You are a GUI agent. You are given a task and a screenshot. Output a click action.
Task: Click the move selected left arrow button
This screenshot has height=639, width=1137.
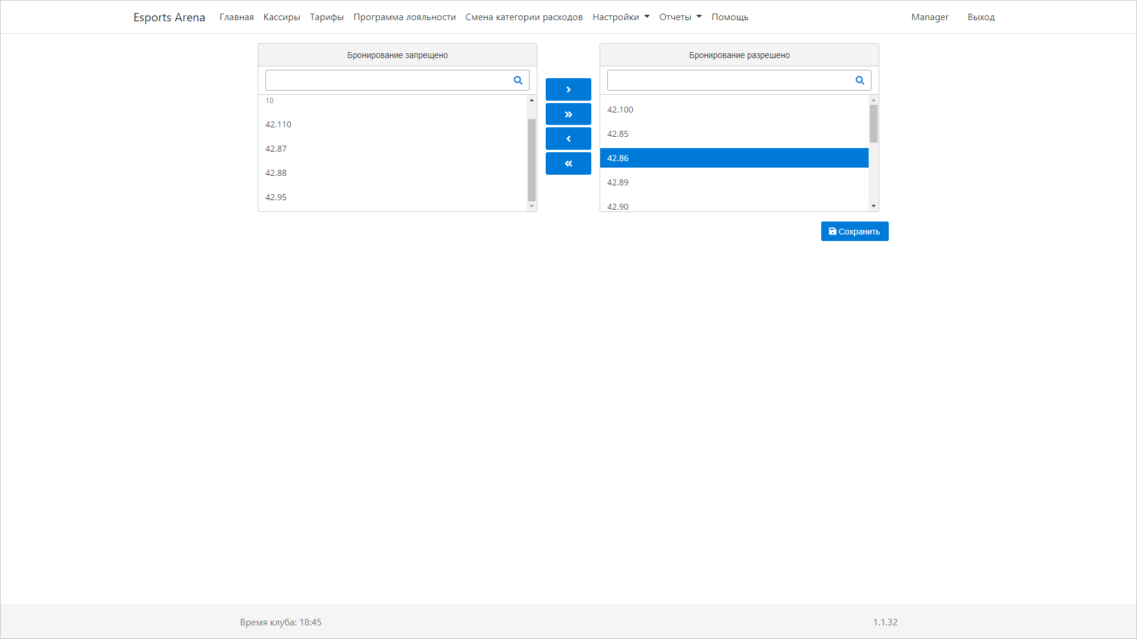point(568,139)
